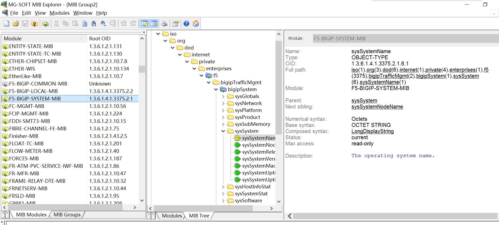Click the properties panel scroll left arrow

coord(290,216)
